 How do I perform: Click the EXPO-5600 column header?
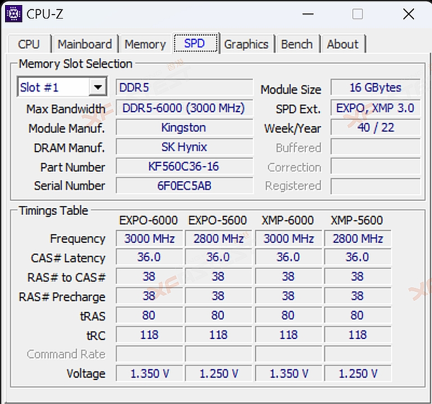(218, 220)
